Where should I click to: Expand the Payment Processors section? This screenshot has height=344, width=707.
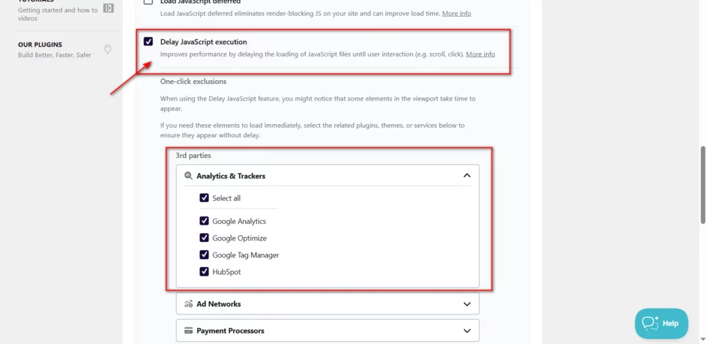pyautogui.click(x=328, y=331)
